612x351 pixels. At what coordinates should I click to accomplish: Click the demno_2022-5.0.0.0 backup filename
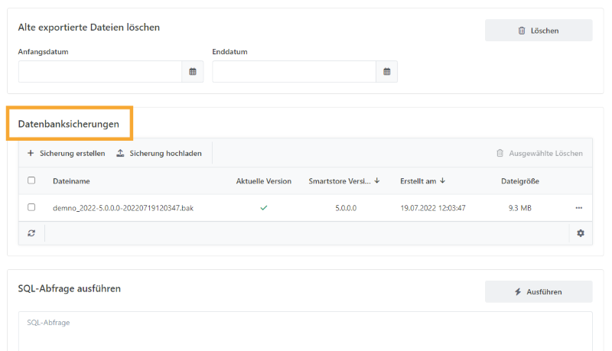[x=122, y=207]
